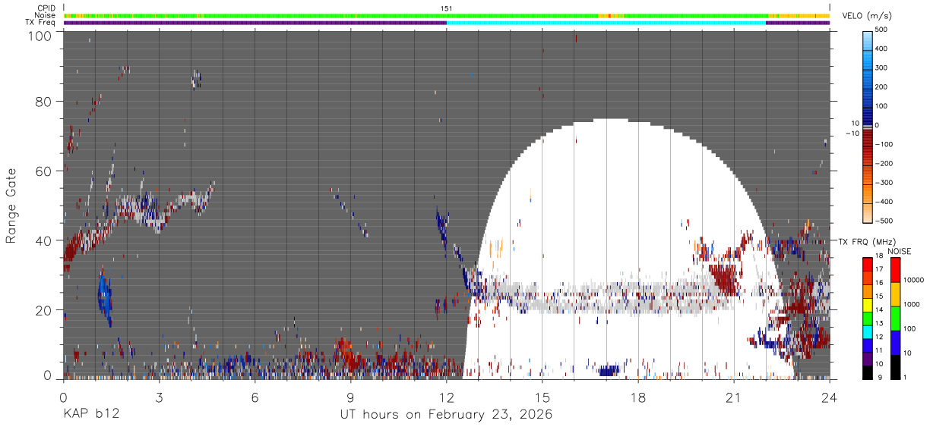Click the TX Freq row label
Viewport: 933px width, 430px height.
click(x=41, y=22)
